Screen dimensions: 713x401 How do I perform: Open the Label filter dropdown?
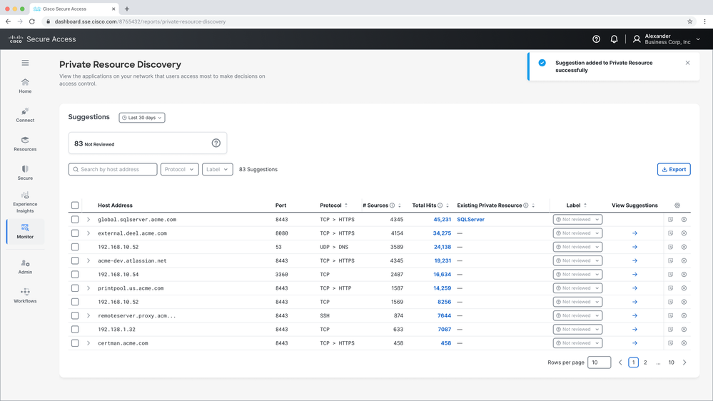218,169
